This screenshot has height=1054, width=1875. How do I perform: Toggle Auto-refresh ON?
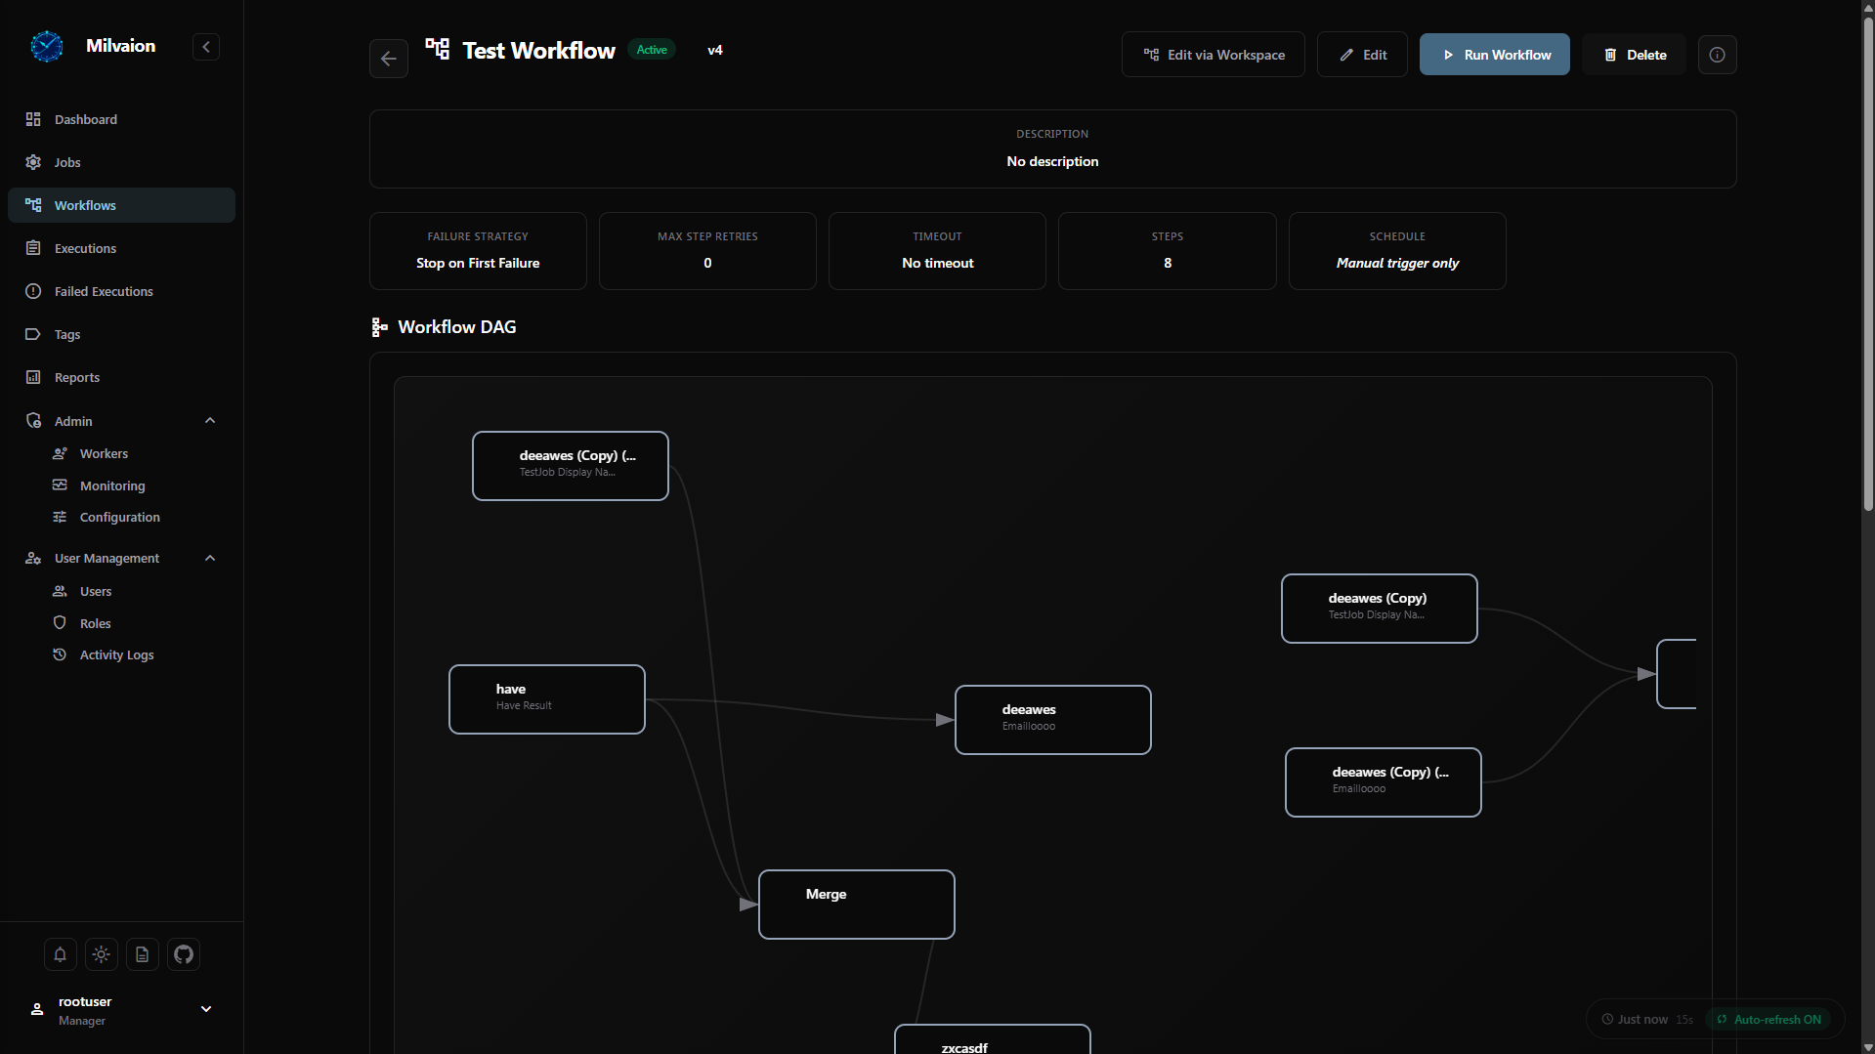[x=1768, y=1019]
